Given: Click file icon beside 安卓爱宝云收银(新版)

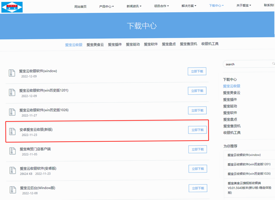Looking at the screenshot, I should click(12, 131).
